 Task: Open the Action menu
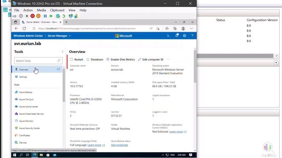28,10
